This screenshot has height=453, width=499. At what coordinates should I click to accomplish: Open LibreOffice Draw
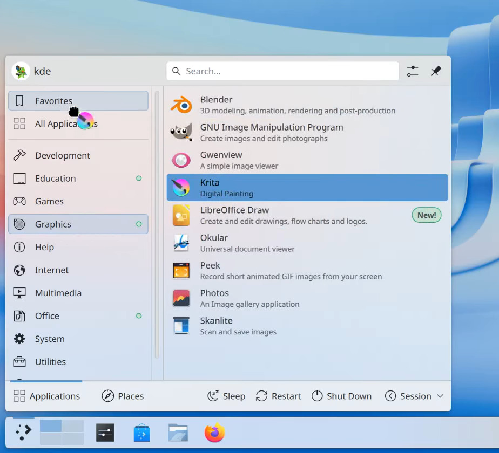point(307,215)
